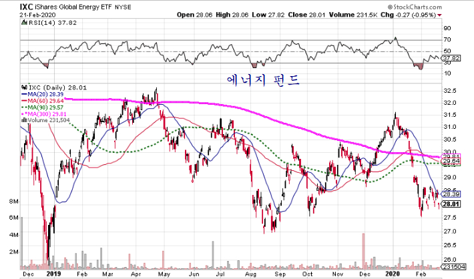Click the MA(20) 28.39 legend entry
This screenshot has width=474, height=279.
(x=42, y=95)
